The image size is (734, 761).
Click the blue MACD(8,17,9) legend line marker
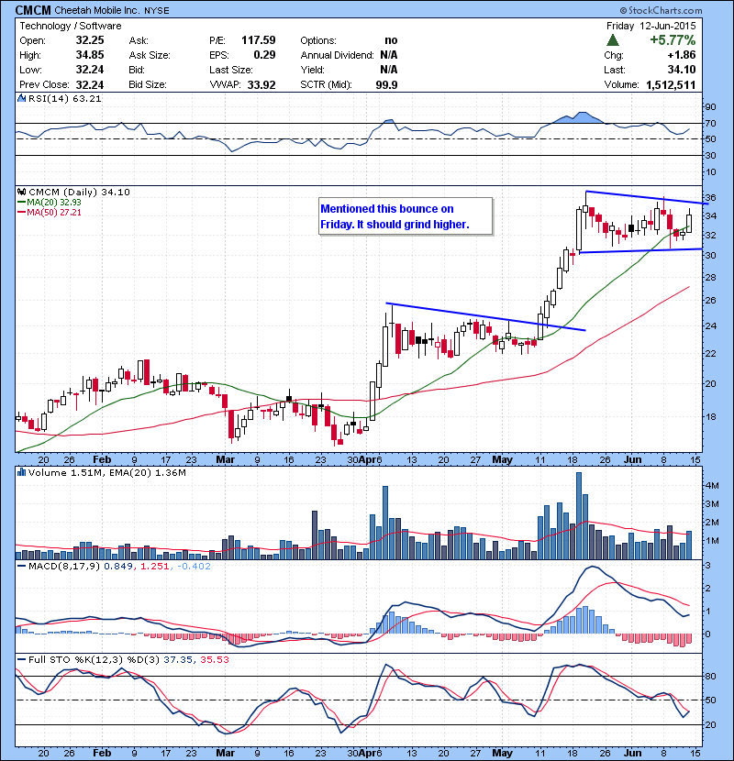(22, 566)
